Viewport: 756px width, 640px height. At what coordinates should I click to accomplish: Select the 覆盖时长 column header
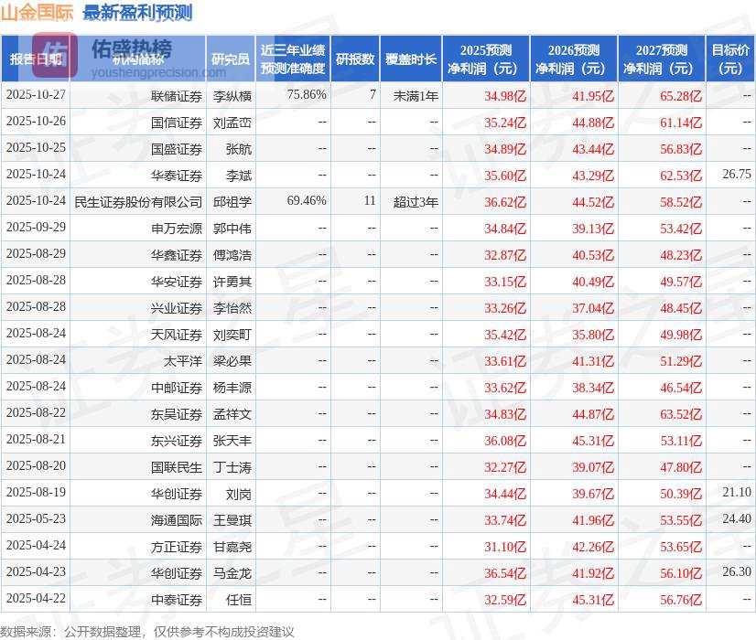click(x=411, y=58)
